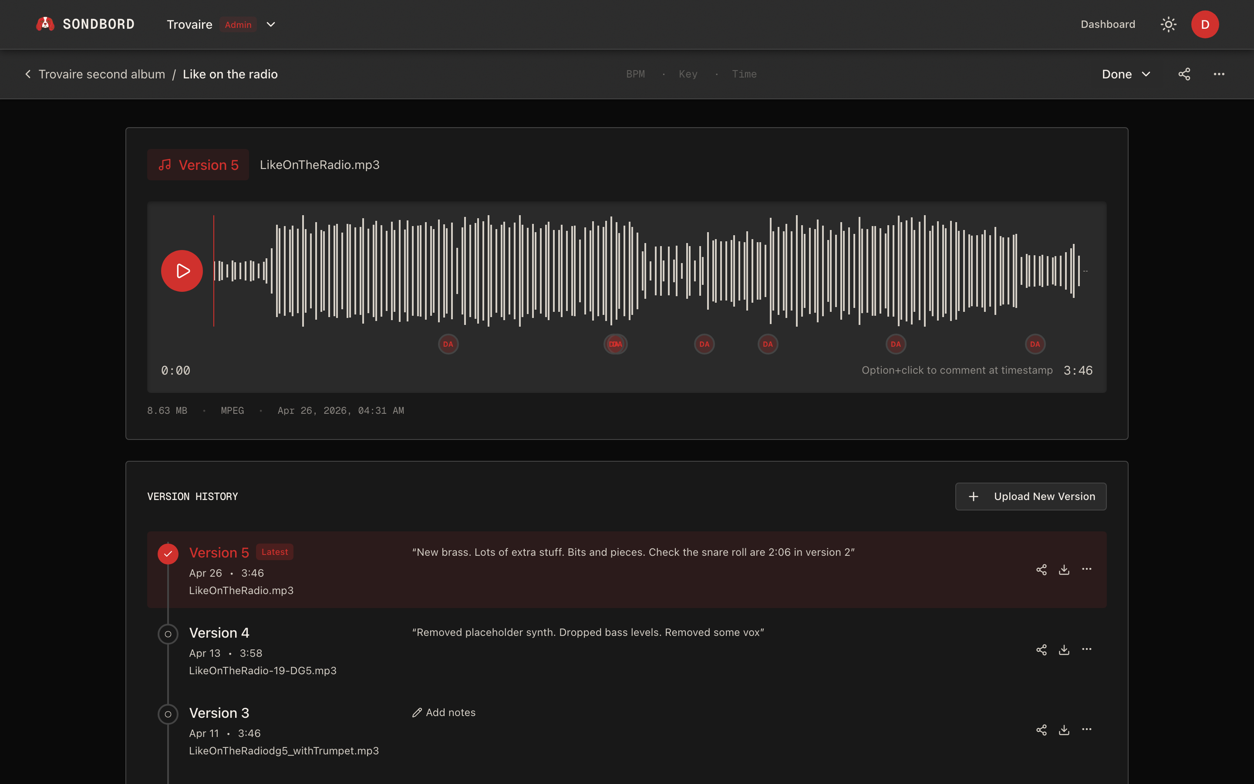Go back using the breadcrumb arrow
This screenshot has height=784, width=1254.
point(28,74)
